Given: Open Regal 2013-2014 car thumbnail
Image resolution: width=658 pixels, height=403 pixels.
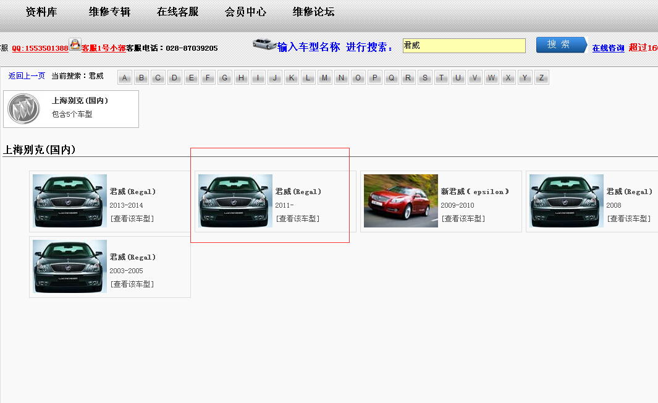Looking at the screenshot, I should coord(70,201).
